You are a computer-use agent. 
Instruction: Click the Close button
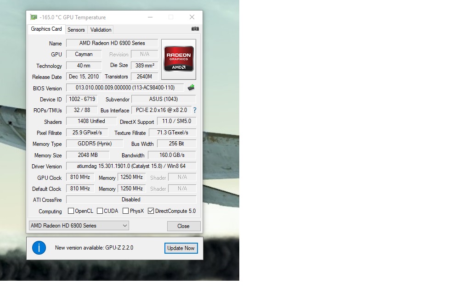pos(184,226)
